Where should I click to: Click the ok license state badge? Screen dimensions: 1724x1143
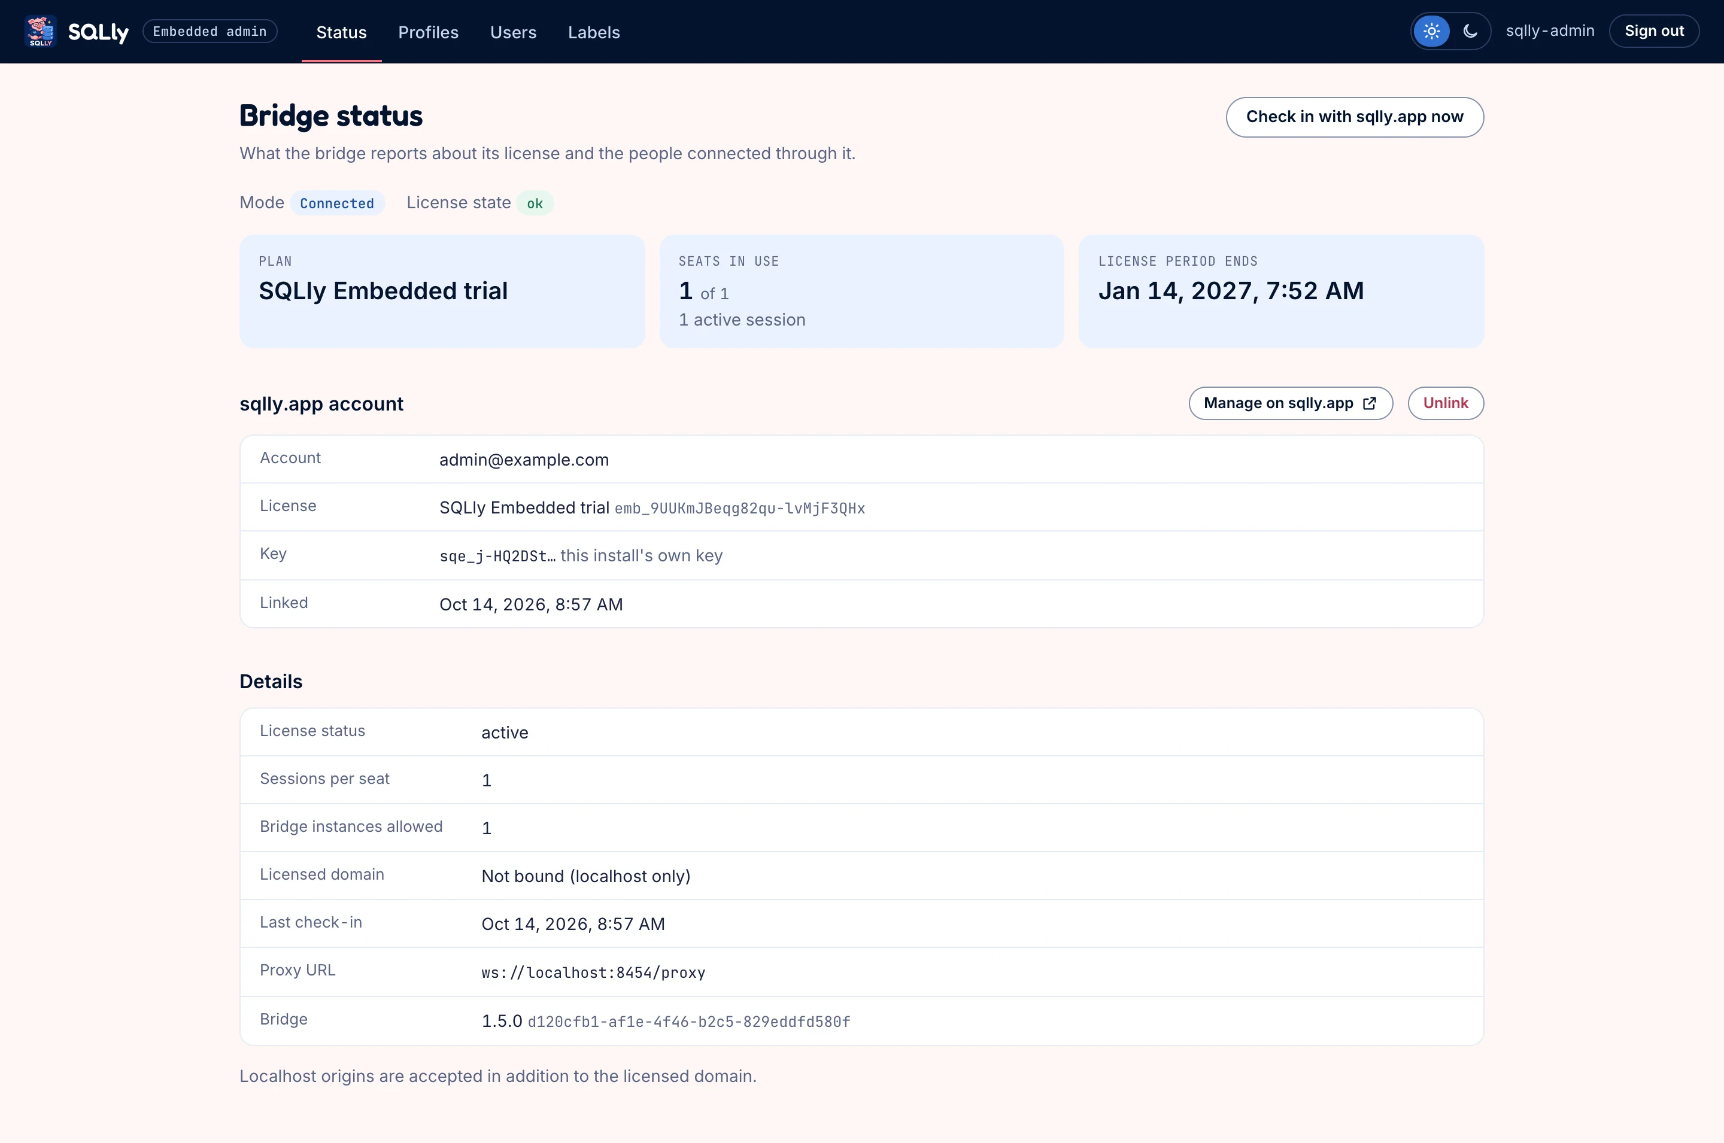(x=535, y=203)
